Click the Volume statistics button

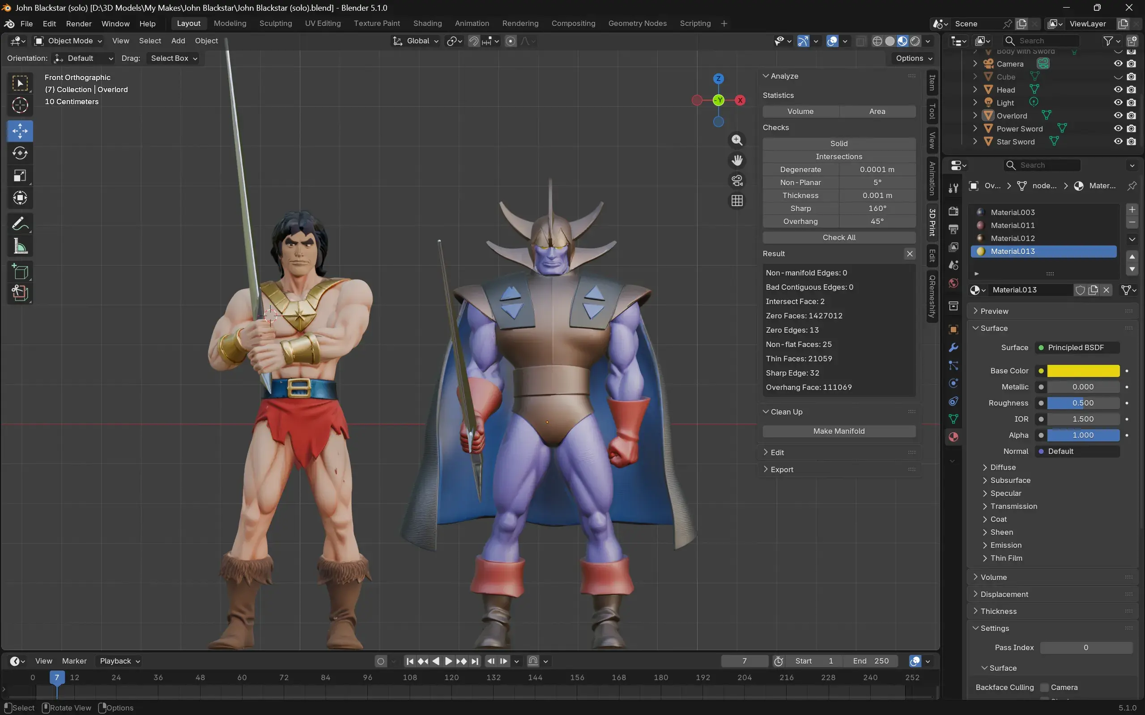click(800, 112)
